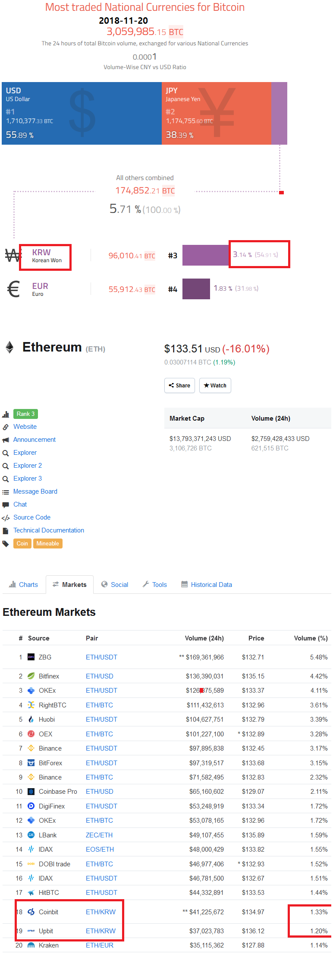Open the Historical Data tab
The height and width of the screenshot is (954, 336).
tap(207, 584)
